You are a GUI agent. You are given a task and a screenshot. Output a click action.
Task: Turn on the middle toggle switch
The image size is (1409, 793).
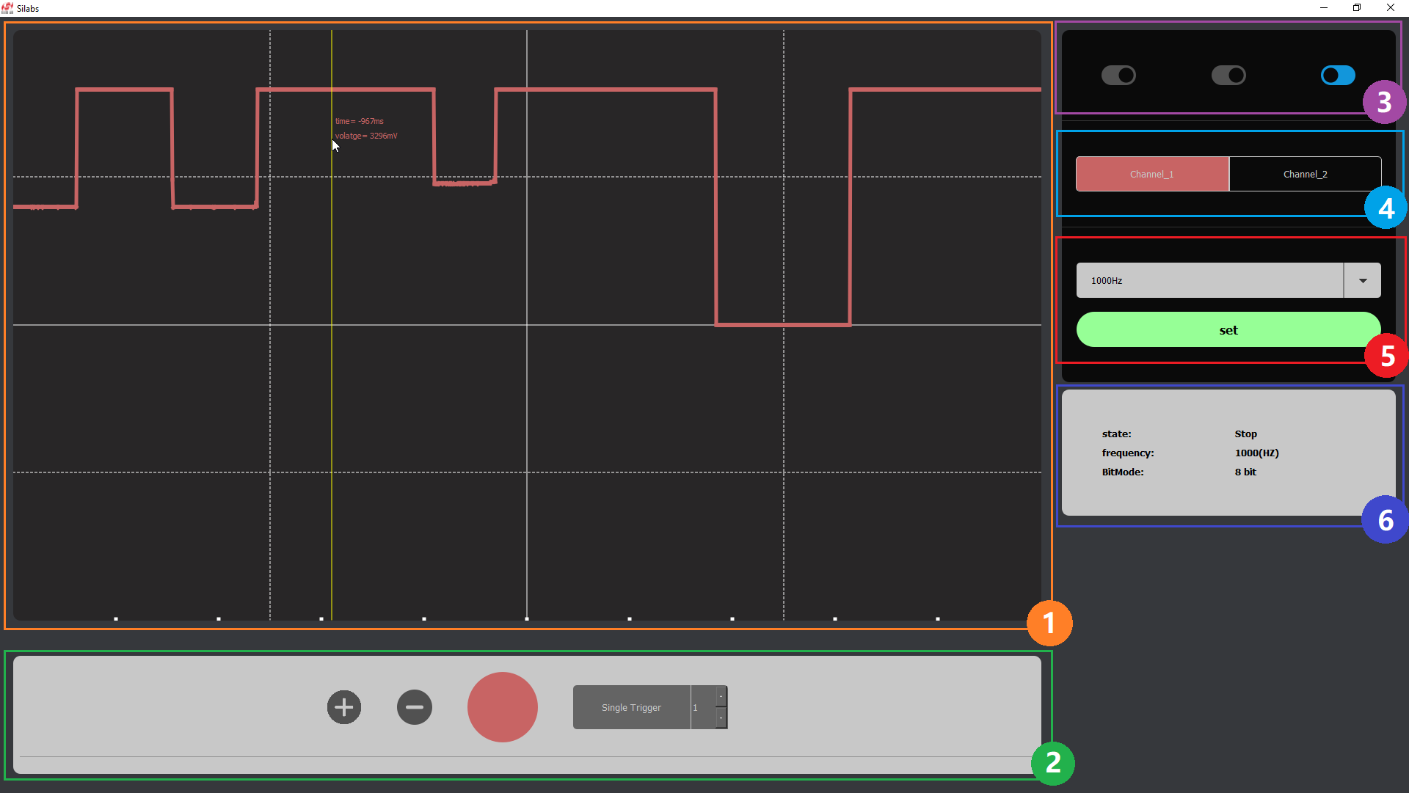(1228, 75)
